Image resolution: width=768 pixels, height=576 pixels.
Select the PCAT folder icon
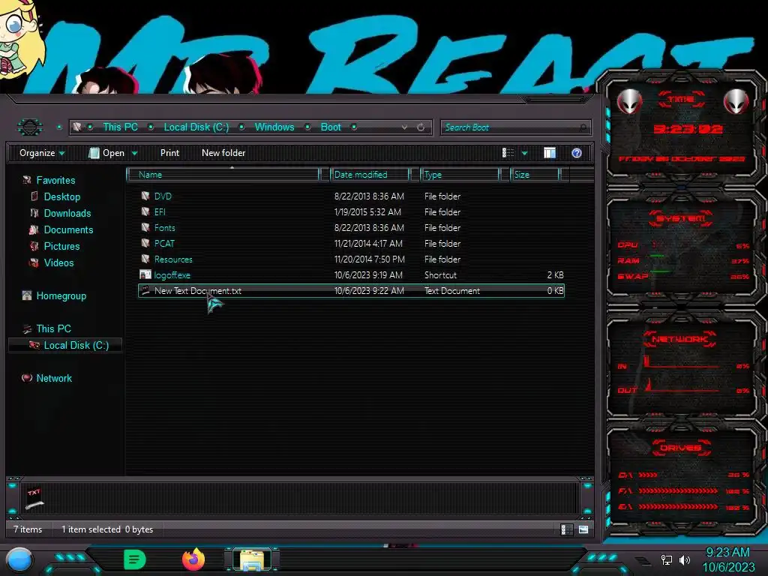pos(145,243)
